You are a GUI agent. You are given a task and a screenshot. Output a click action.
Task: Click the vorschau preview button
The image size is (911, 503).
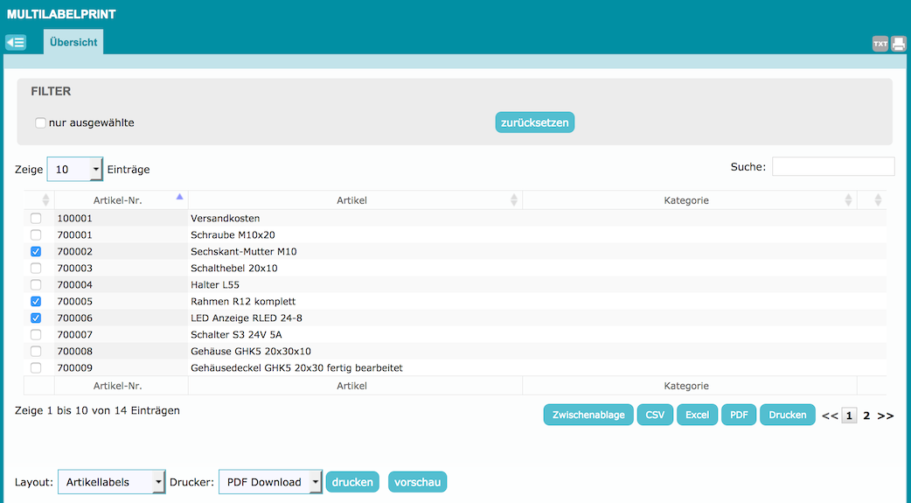coord(417,482)
